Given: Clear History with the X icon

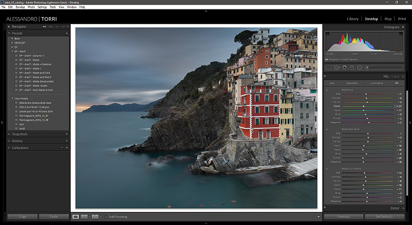Looking at the screenshot, I should [67, 141].
